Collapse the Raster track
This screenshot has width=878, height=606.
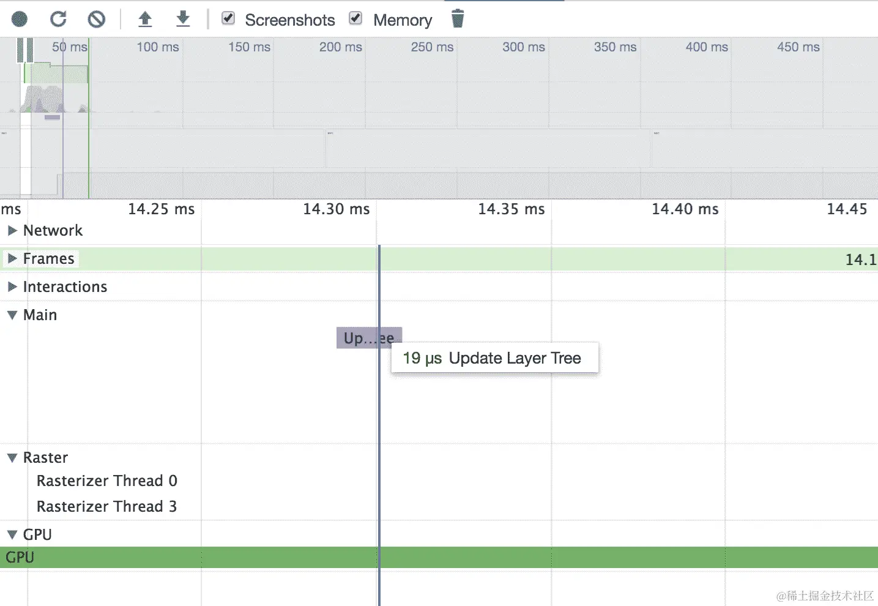pos(12,458)
